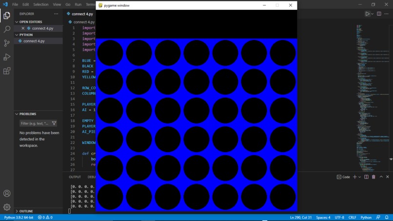Open the Run and Debug view

tap(7, 57)
